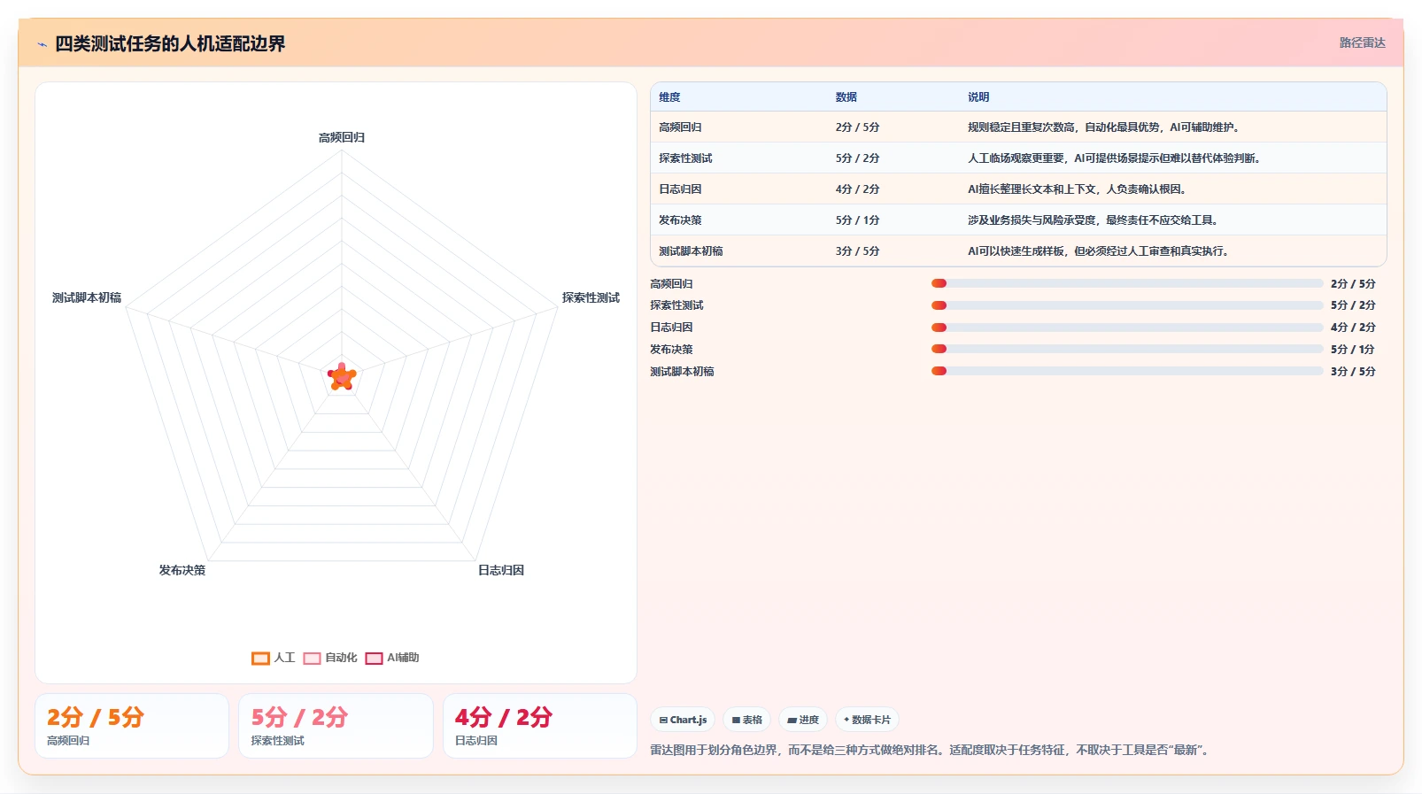Click the radar axis label 日志归因
This screenshot has width=1422, height=794.
click(501, 571)
